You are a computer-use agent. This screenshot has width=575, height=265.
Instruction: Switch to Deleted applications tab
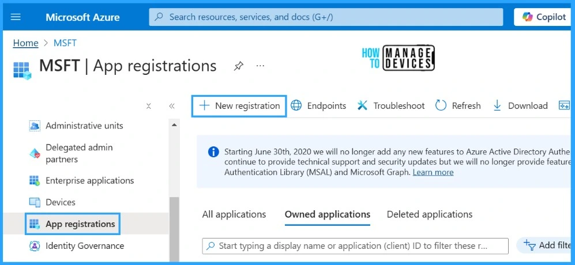coord(430,214)
